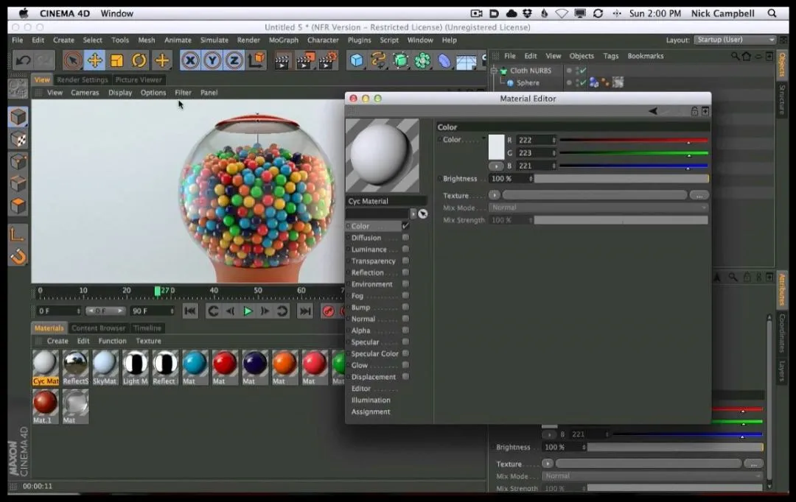This screenshot has width=796, height=502.
Task: Activate the Rotate tool
Action: coord(139,61)
